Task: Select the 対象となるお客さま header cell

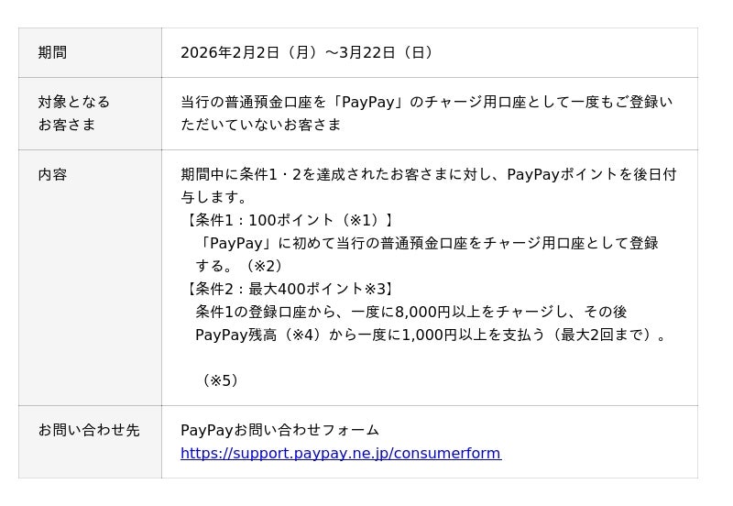Action: (x=73, y=113)
